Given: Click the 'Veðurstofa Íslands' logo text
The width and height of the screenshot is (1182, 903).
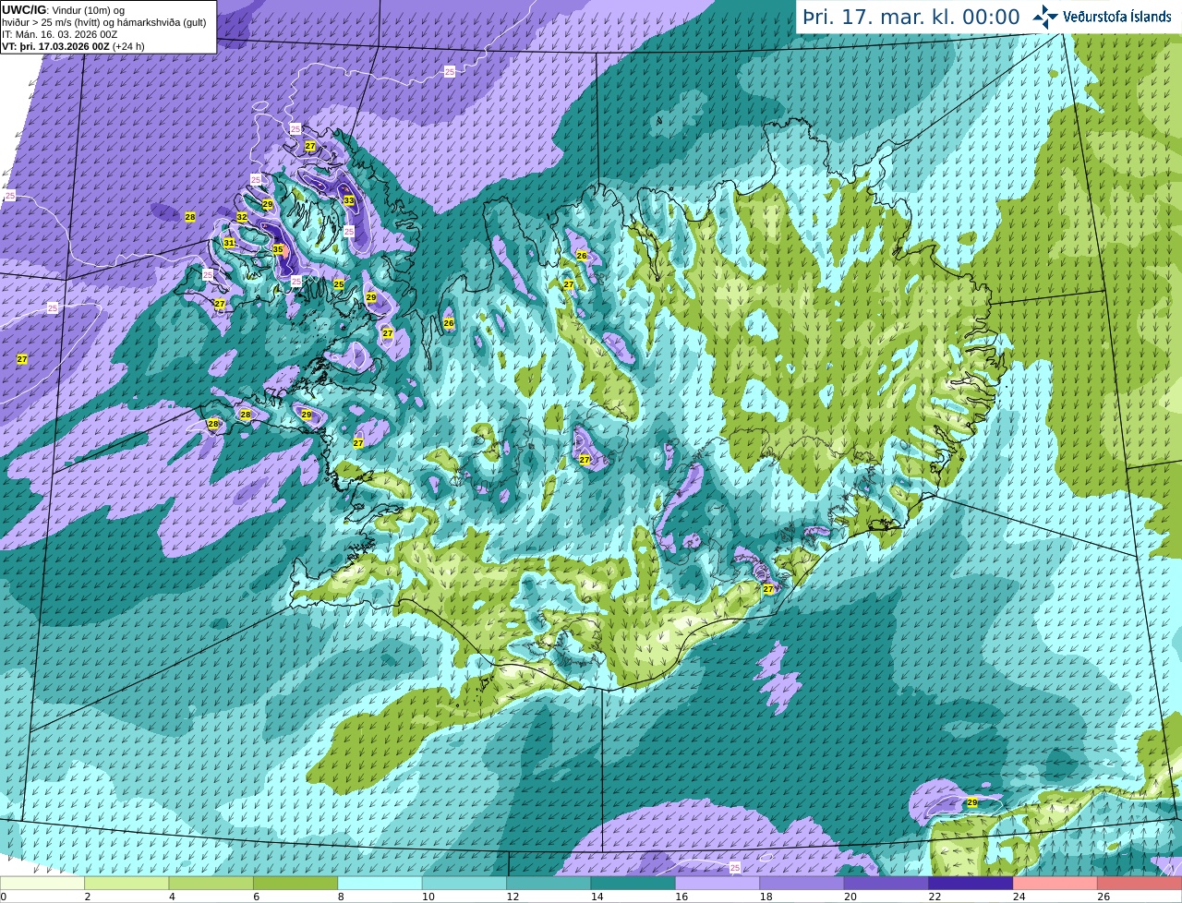Looking at the screenshot, I should point(1117,17).
